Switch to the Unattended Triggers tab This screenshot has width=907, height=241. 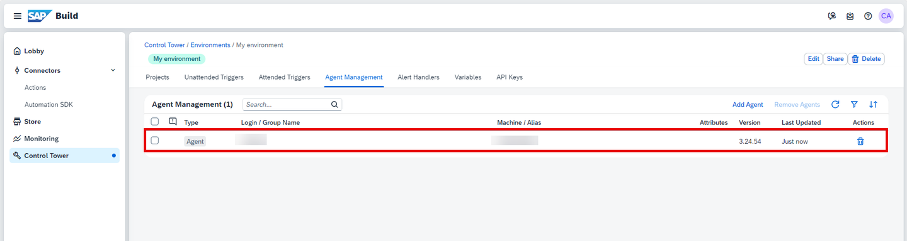pyautogui.click(x=214, y=77)
